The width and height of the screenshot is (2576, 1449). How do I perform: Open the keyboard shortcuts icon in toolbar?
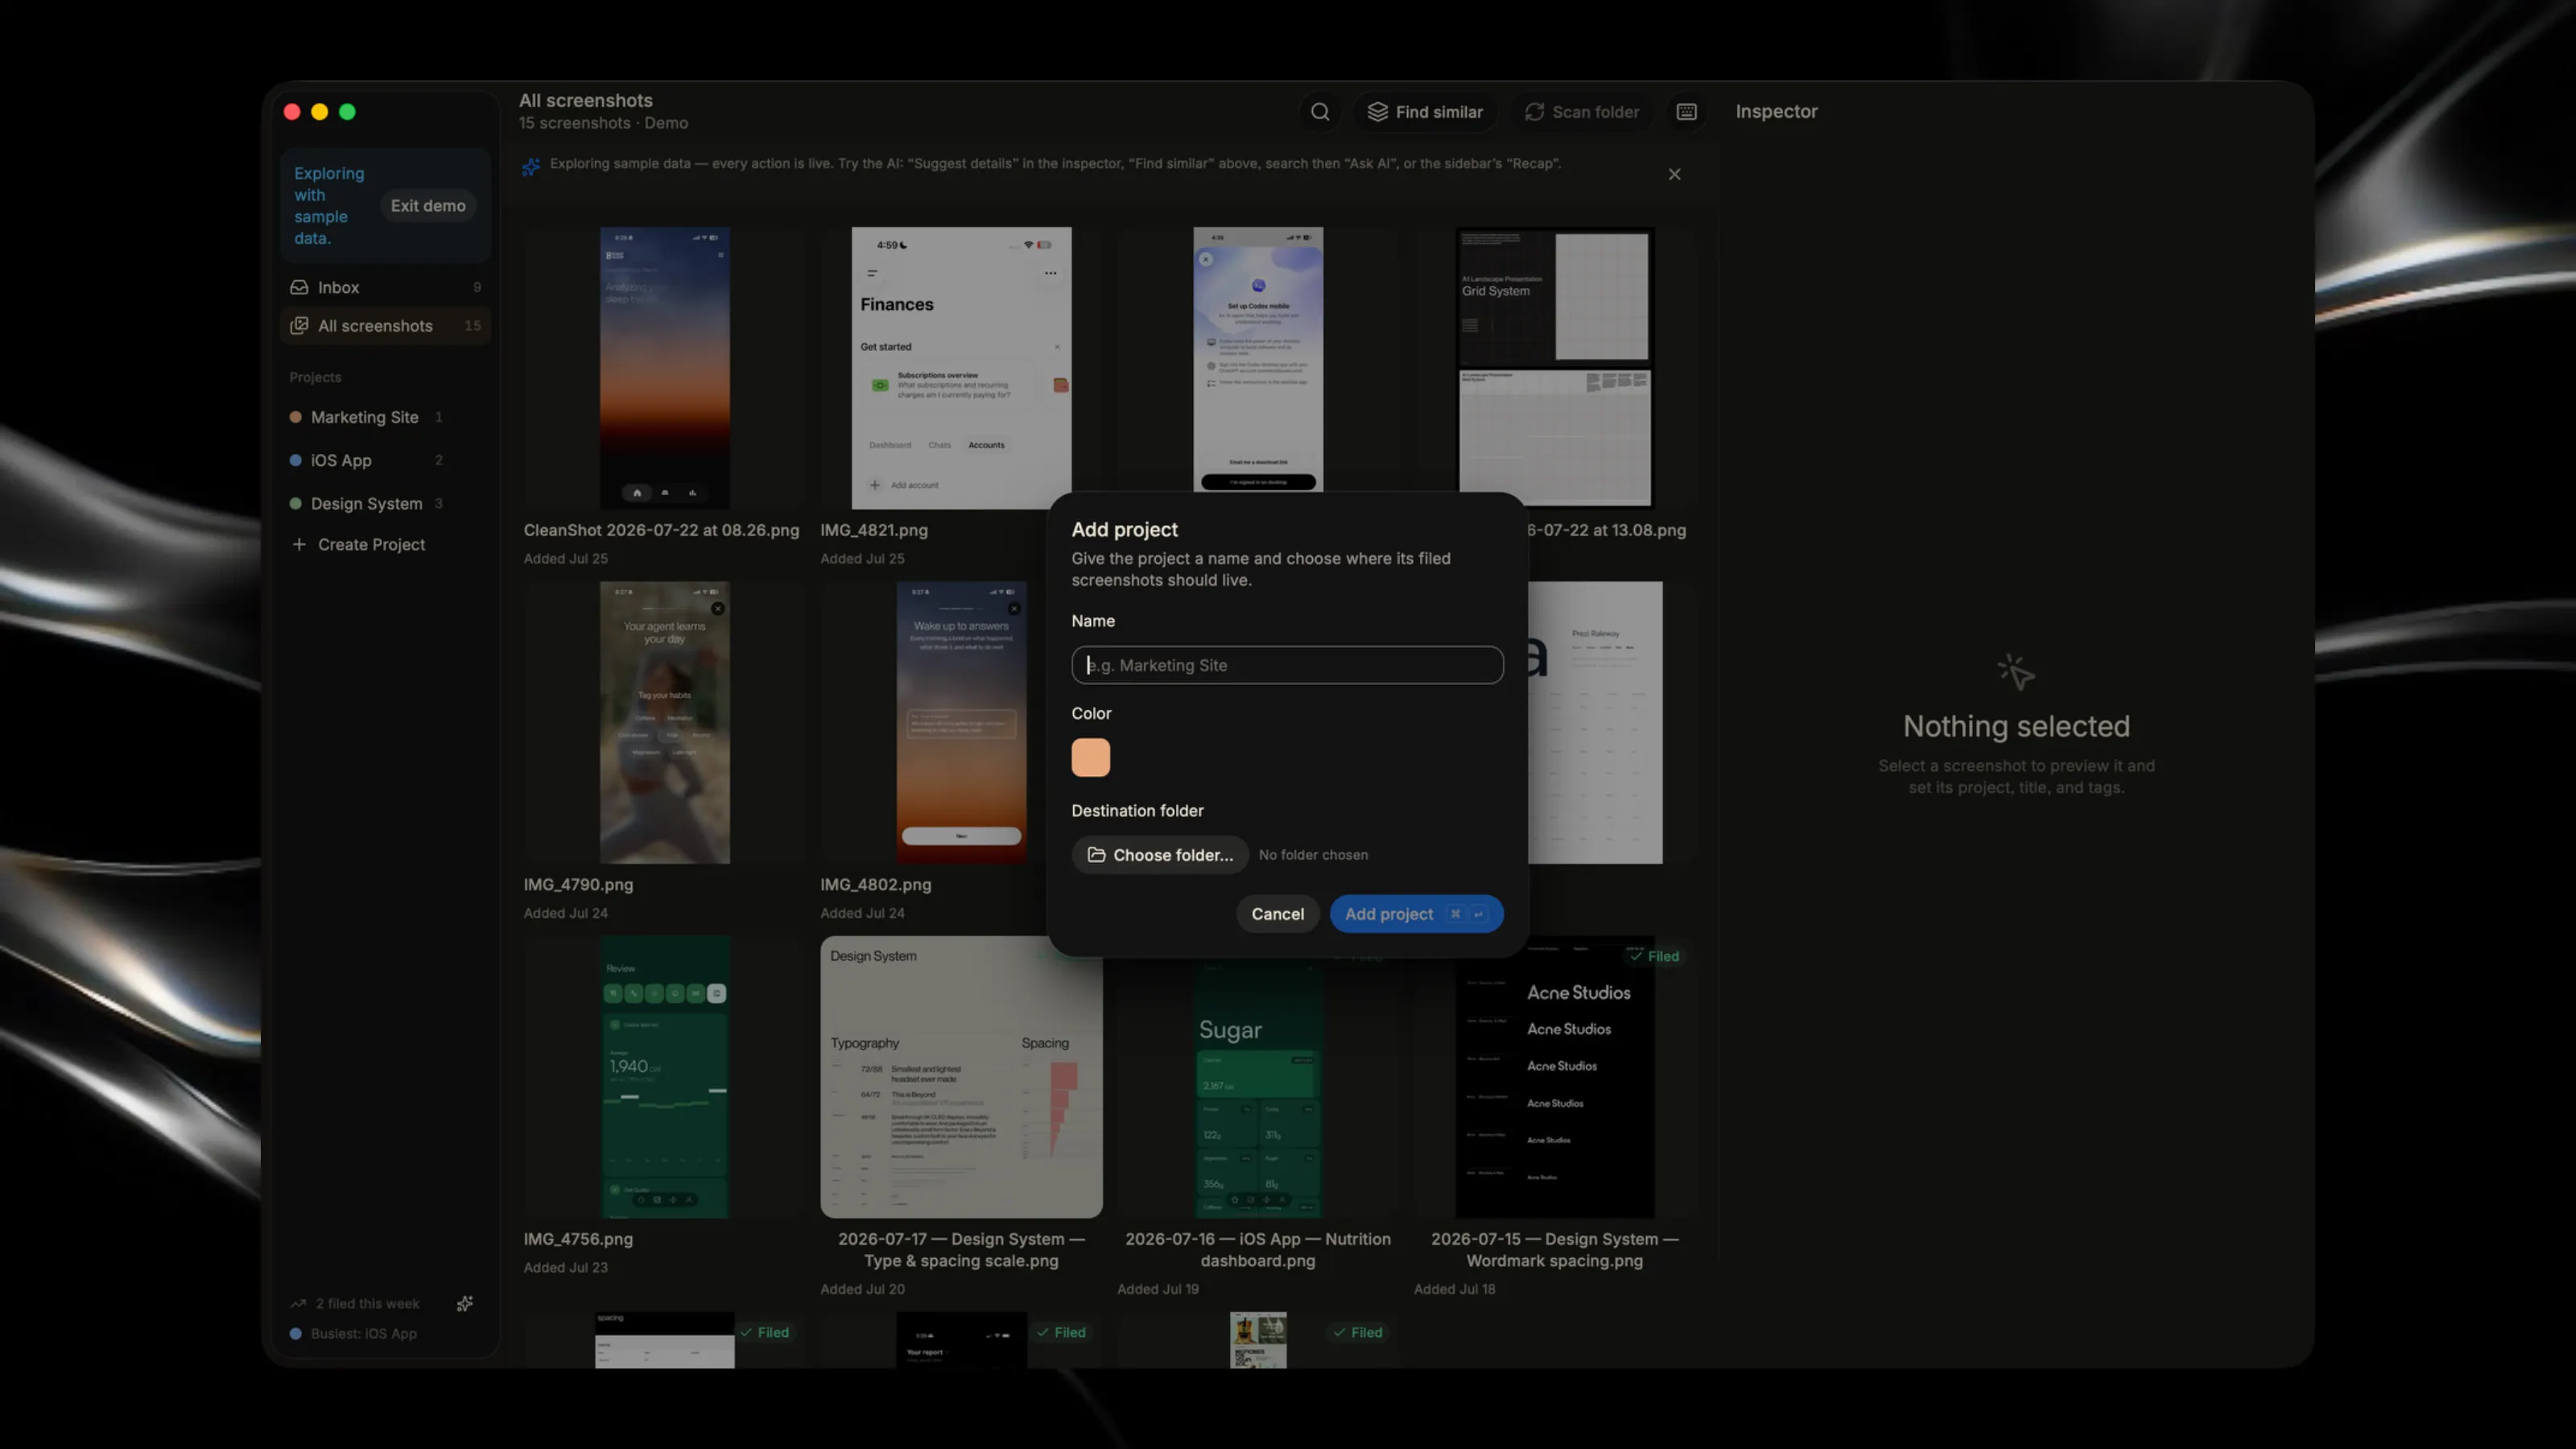[1686, 112]
